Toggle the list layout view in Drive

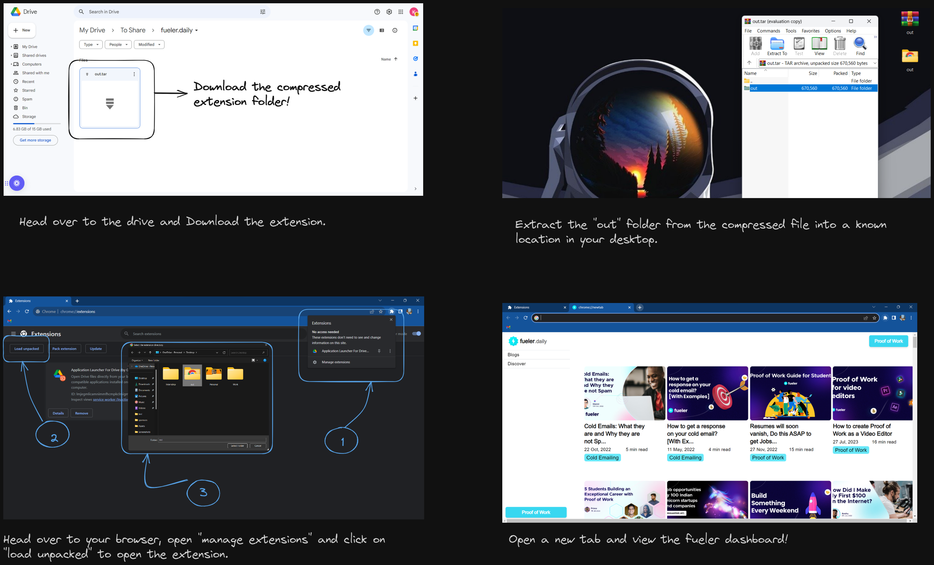382,30
